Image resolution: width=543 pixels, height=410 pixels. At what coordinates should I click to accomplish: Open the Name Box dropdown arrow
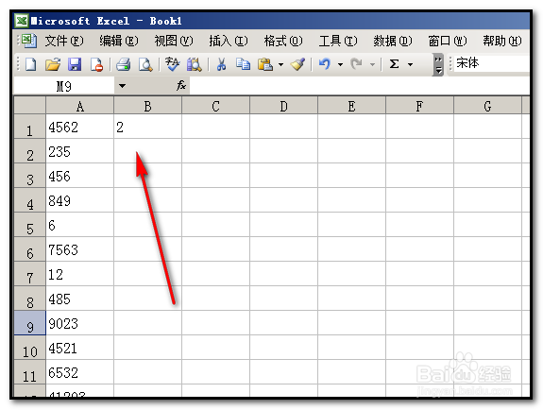click(122, 86)
